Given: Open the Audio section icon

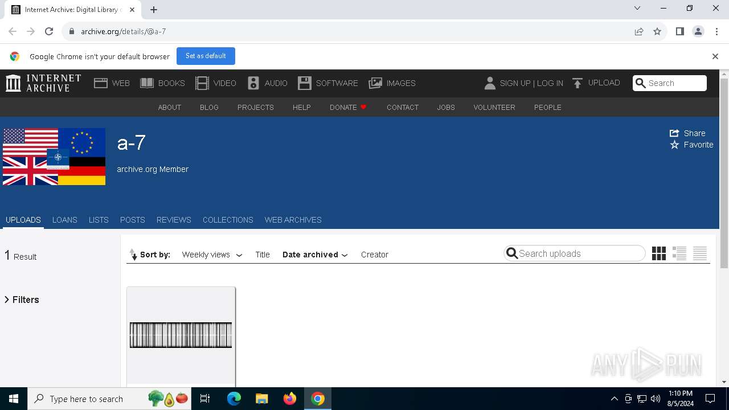Looking at the screenshot, I should [253, 83].
